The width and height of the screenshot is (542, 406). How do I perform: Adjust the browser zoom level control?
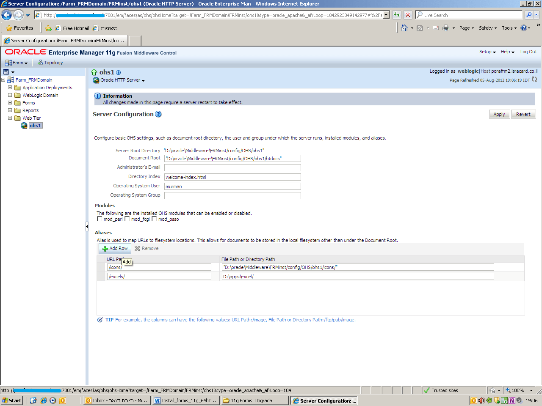tap(519, 390)
